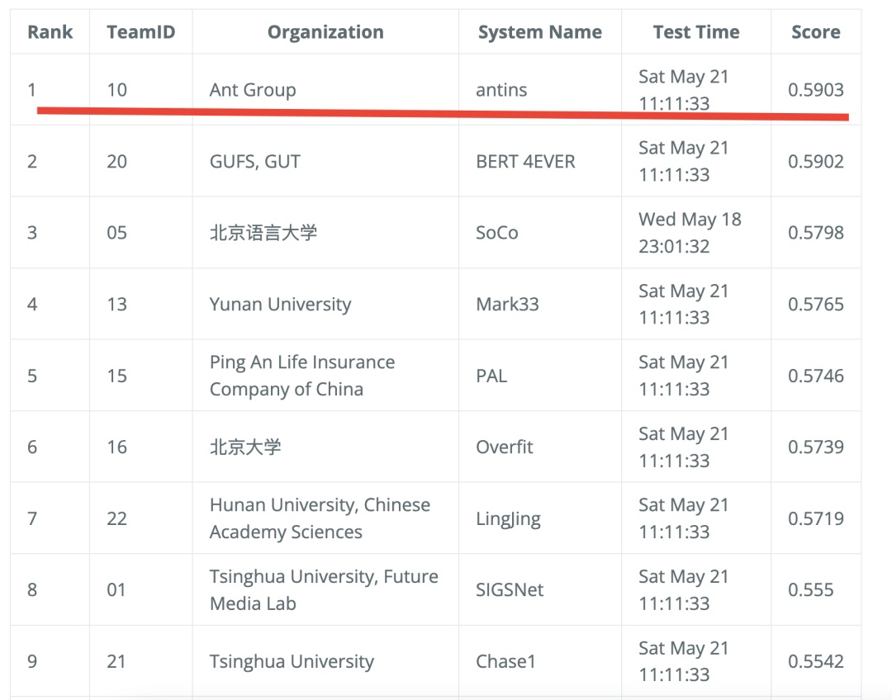Click the test time in the Ant Group row
Screen dimensions: 892x700
pyautogui.click(x=683, y=90)
